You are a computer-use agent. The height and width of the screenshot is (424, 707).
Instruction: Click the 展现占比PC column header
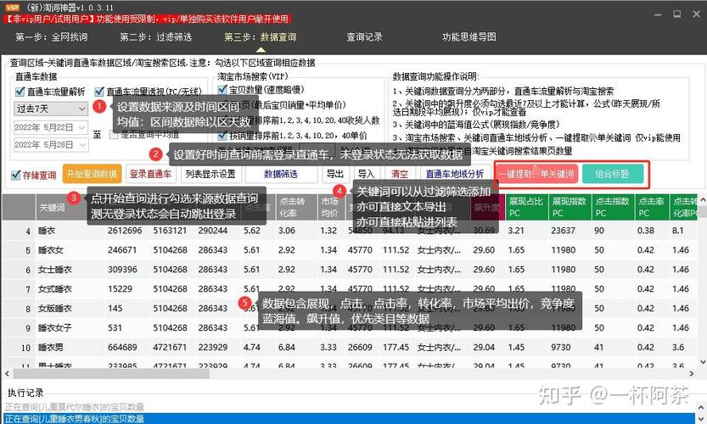coord(526,208)
